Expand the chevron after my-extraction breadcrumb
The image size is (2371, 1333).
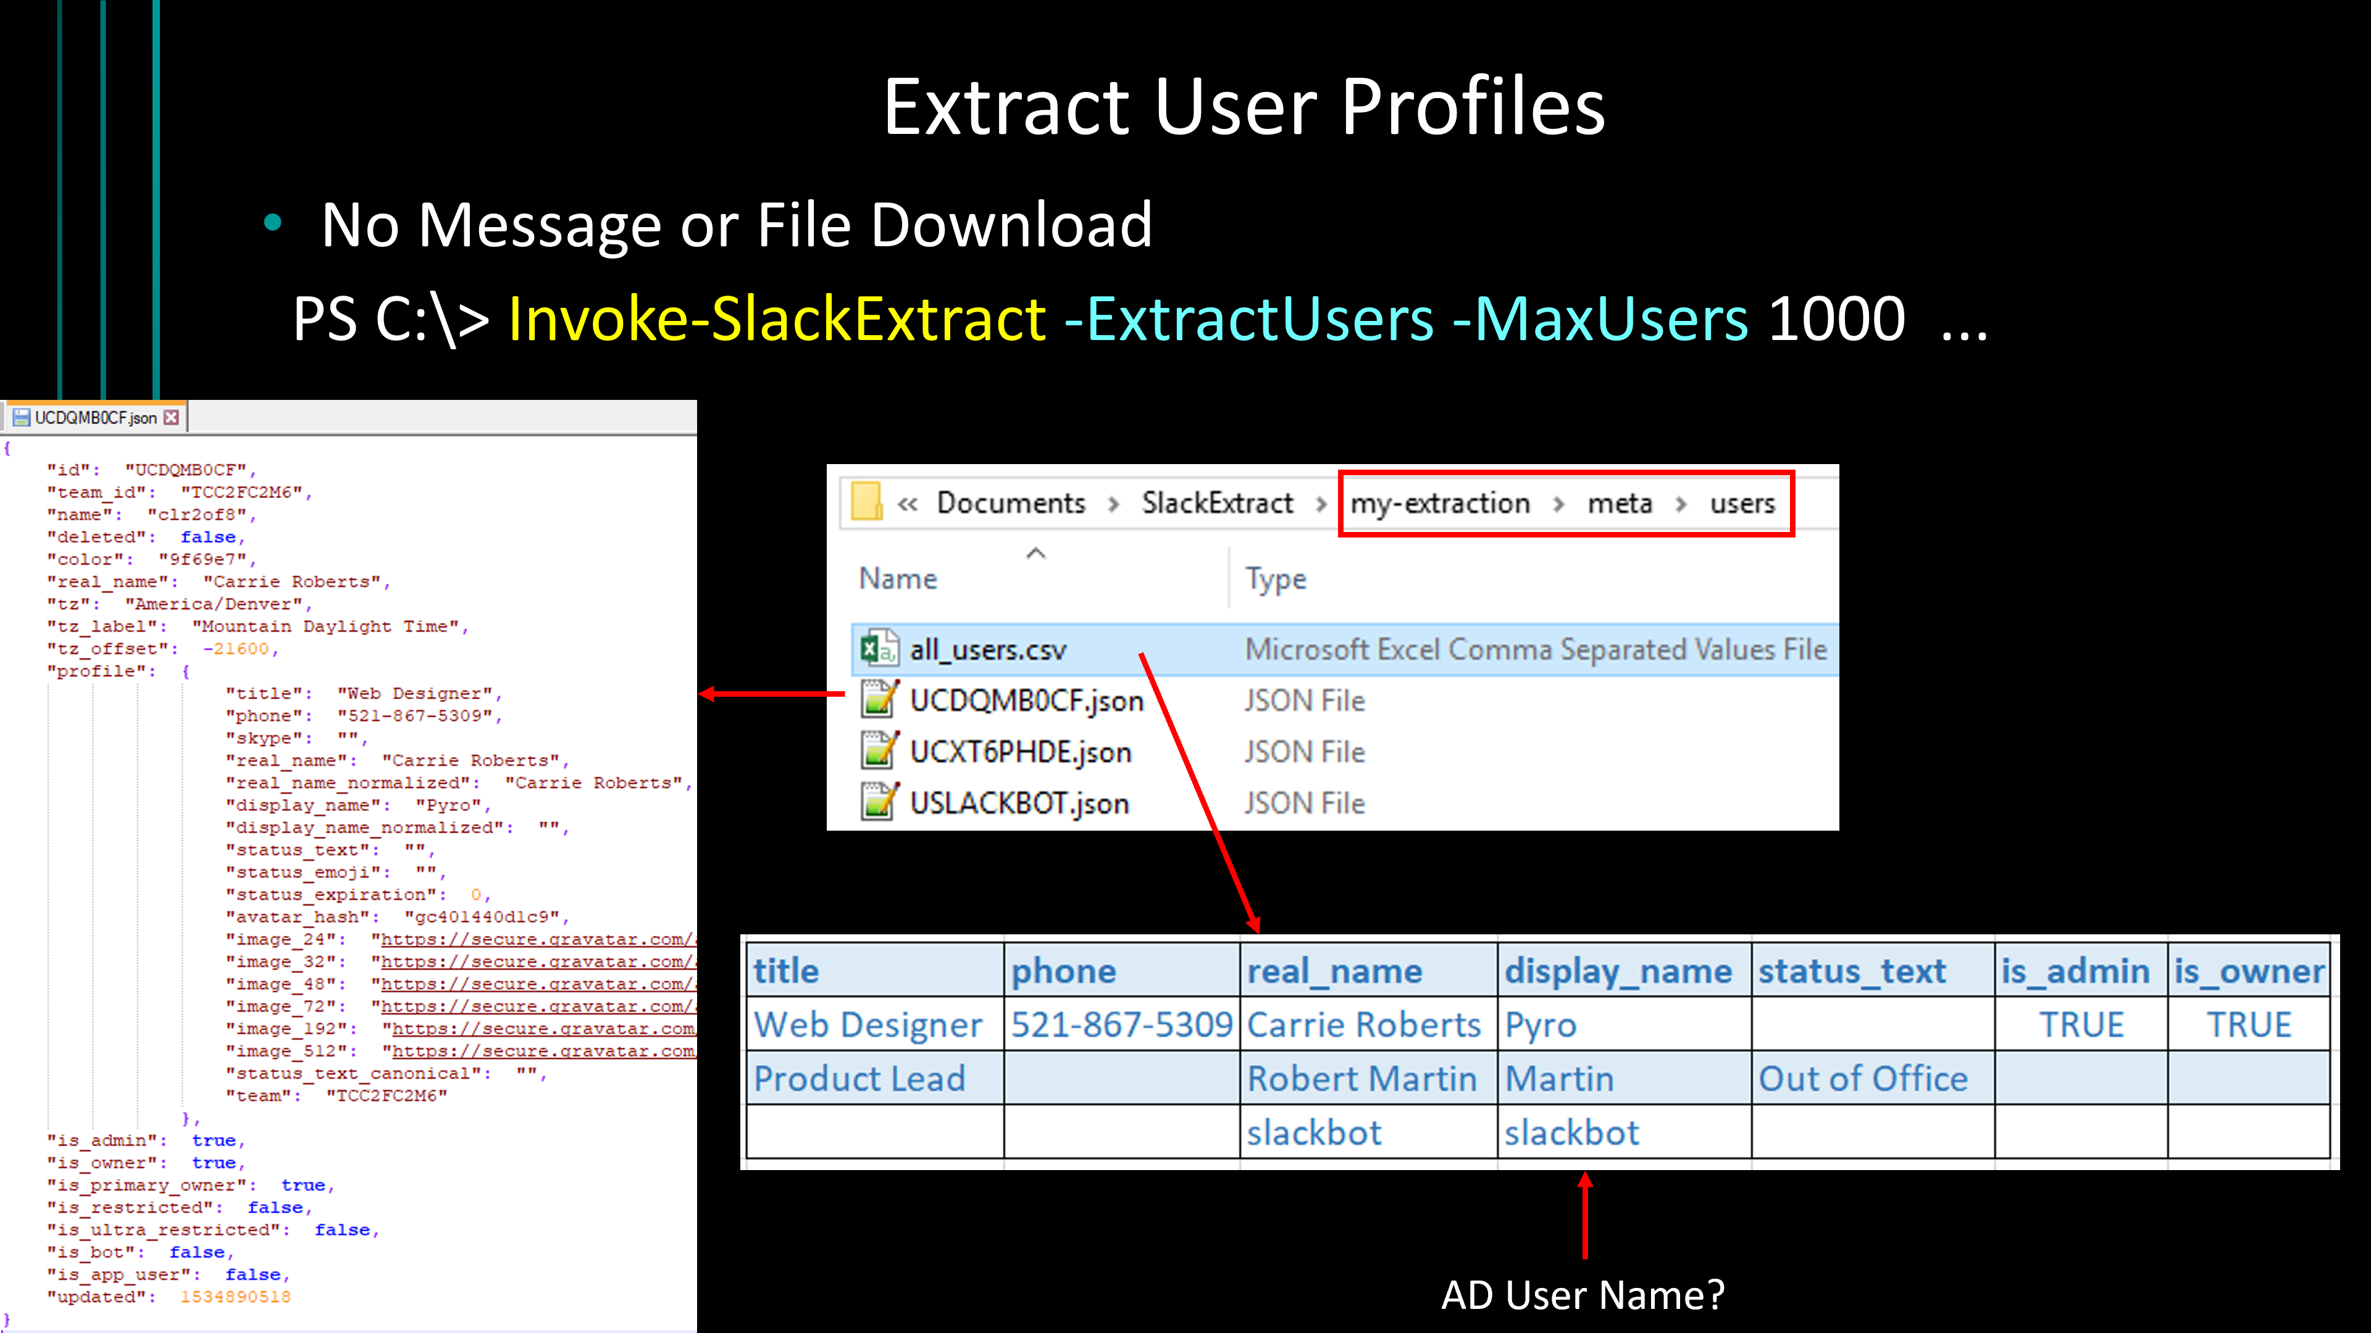point(1559,504)
